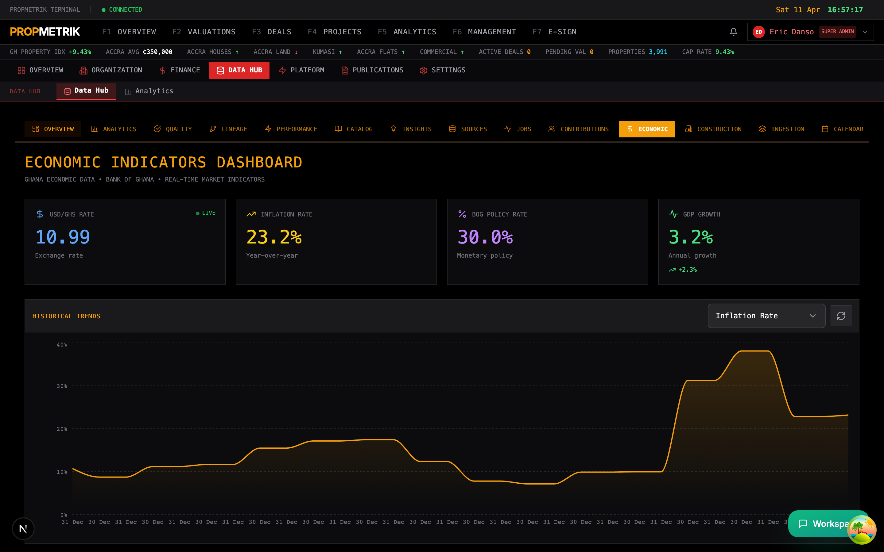Open the Finance section
Image resolution: width=884 pixels, height=552 pixels.
coord(179,70)
